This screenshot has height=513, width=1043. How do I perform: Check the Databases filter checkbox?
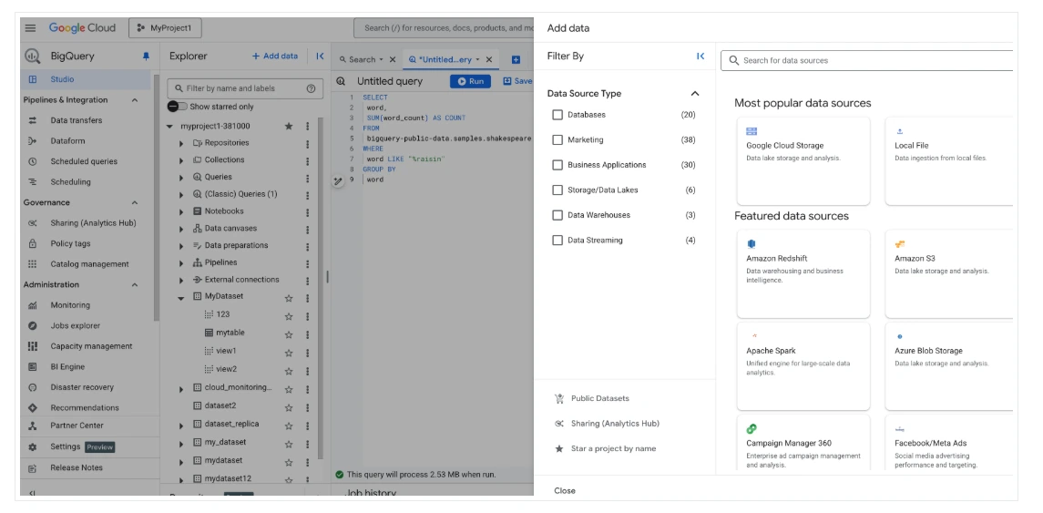(x=557, y=115)
